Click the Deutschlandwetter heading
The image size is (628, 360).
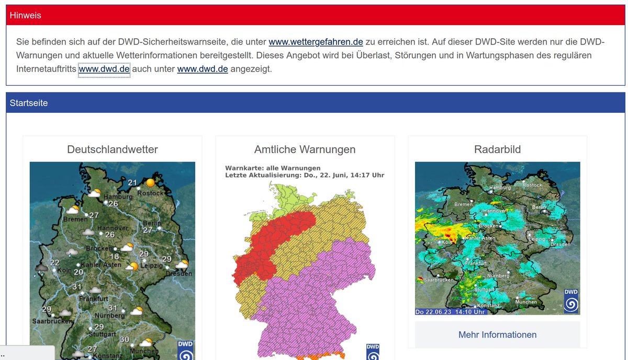[x=113, y=149]
